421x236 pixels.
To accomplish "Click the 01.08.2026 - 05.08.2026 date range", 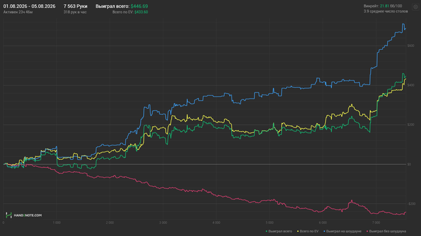I will pyautogui.click(x=29, y=6).
